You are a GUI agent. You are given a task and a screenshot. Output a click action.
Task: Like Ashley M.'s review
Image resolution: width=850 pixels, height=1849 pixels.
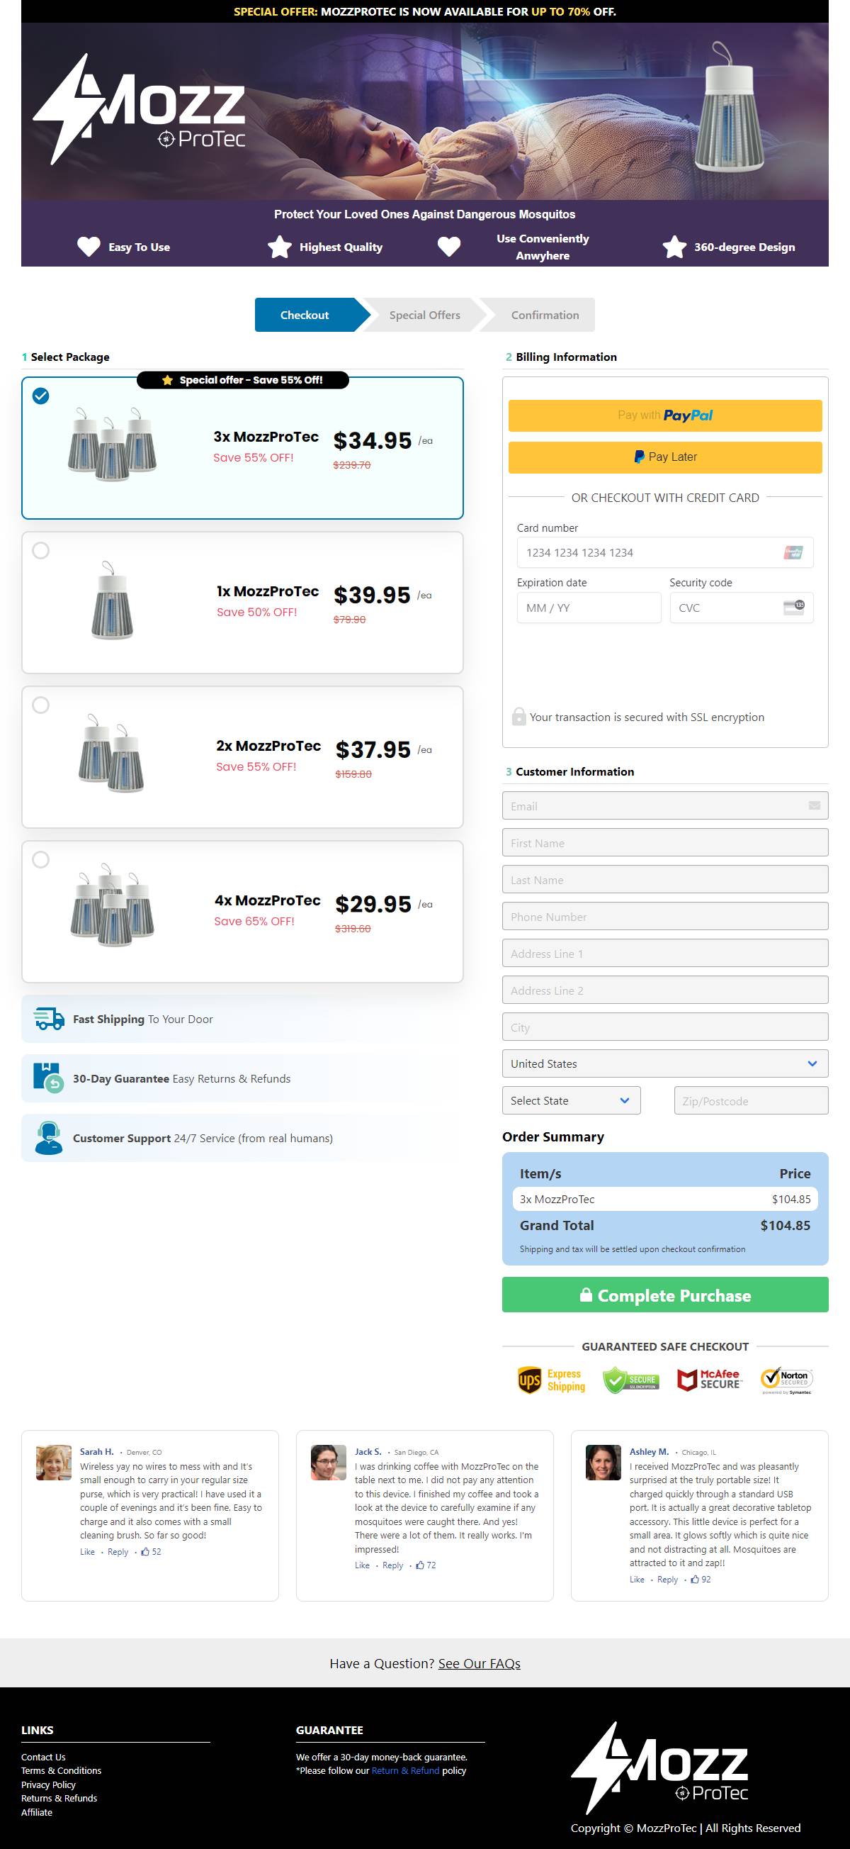pos(637,1580)
